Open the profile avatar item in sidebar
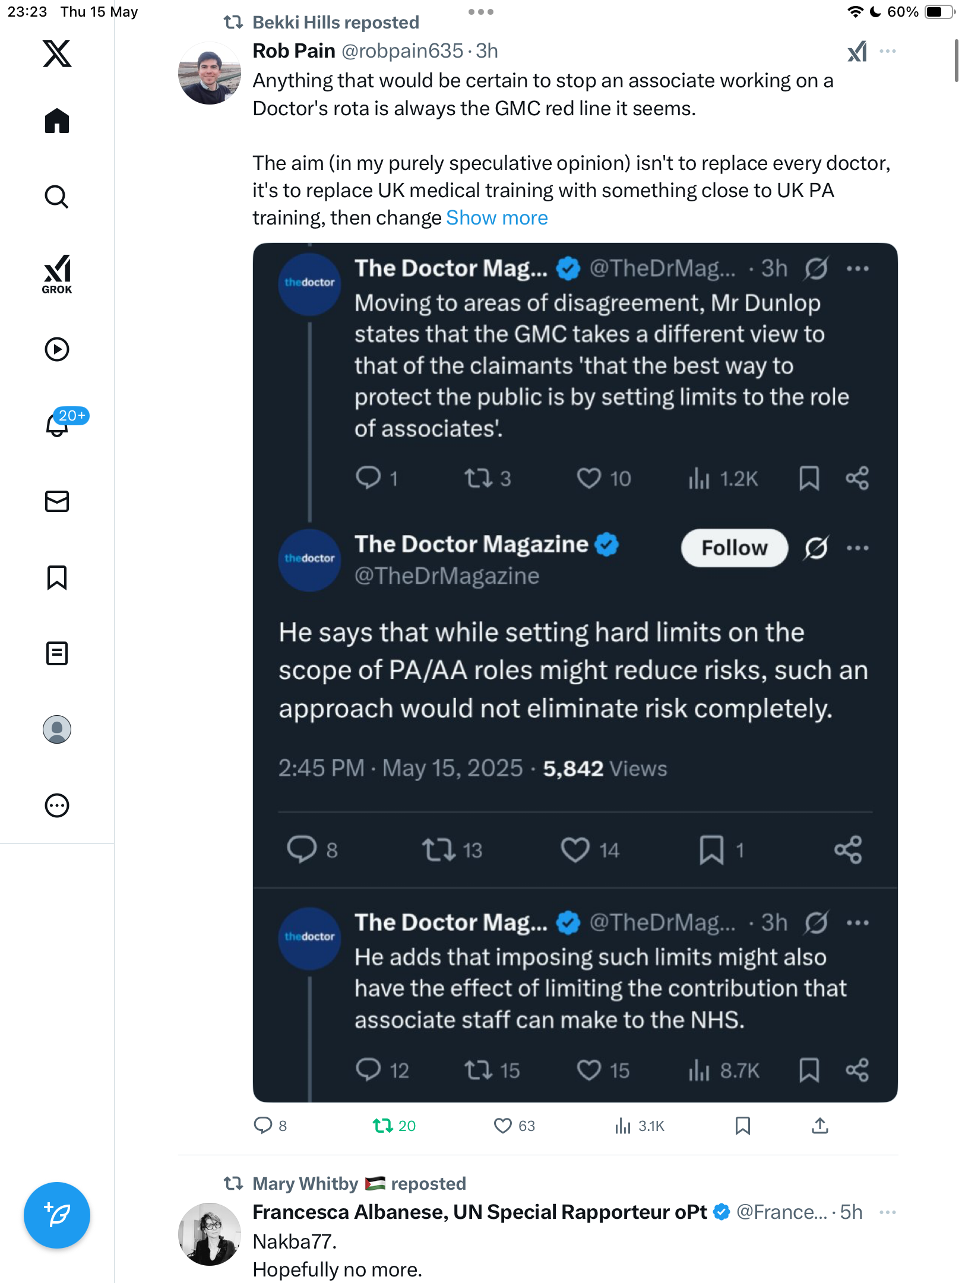962x1283 pixels. pyautogui.click(x=57, y=729)
